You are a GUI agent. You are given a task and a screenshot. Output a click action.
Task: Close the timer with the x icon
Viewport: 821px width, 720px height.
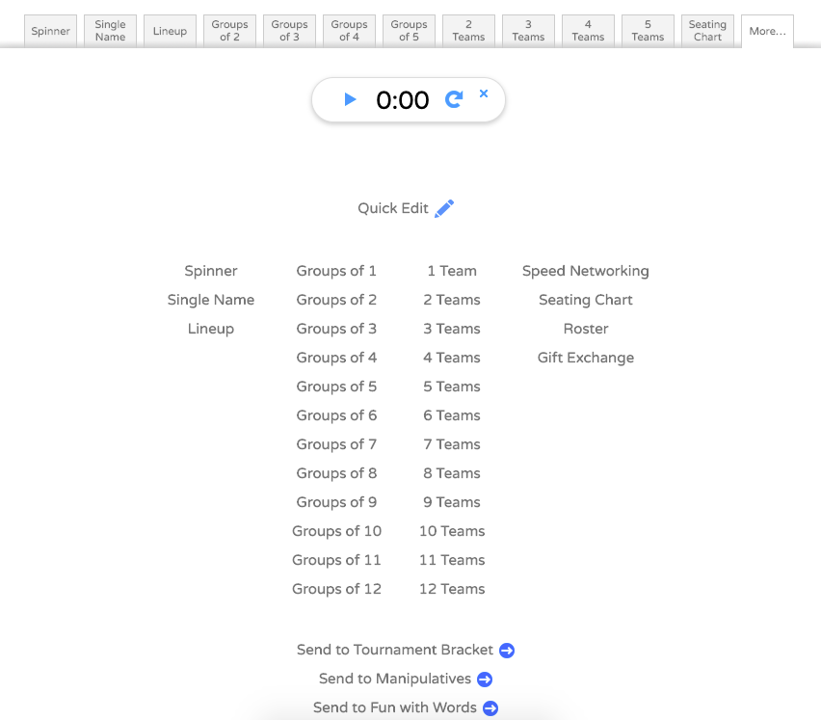[484, 93]
